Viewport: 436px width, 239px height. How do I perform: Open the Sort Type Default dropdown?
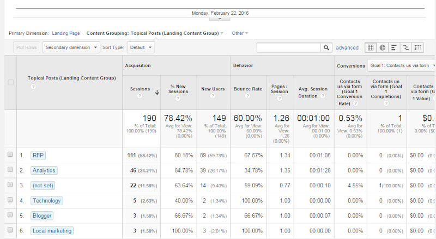[141, 47]
